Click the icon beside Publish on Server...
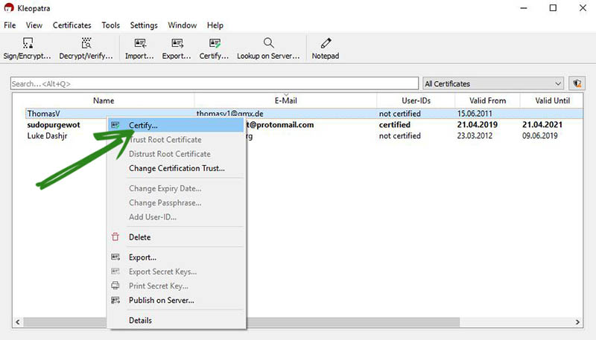The image size is (596, 340). coord(115,300)
